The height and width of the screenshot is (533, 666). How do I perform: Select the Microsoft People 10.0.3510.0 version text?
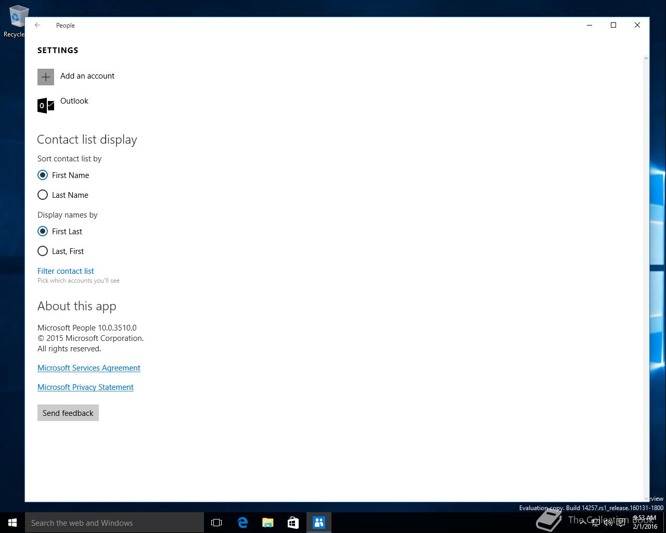[x=87, y=328]
